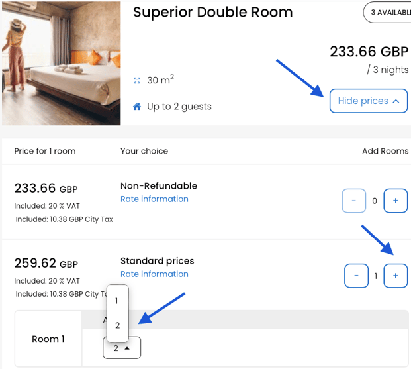Increase Non-Refundable room count with plus
Image resolution: width=411 pixels, height=369 pixels.
point(396,201)
